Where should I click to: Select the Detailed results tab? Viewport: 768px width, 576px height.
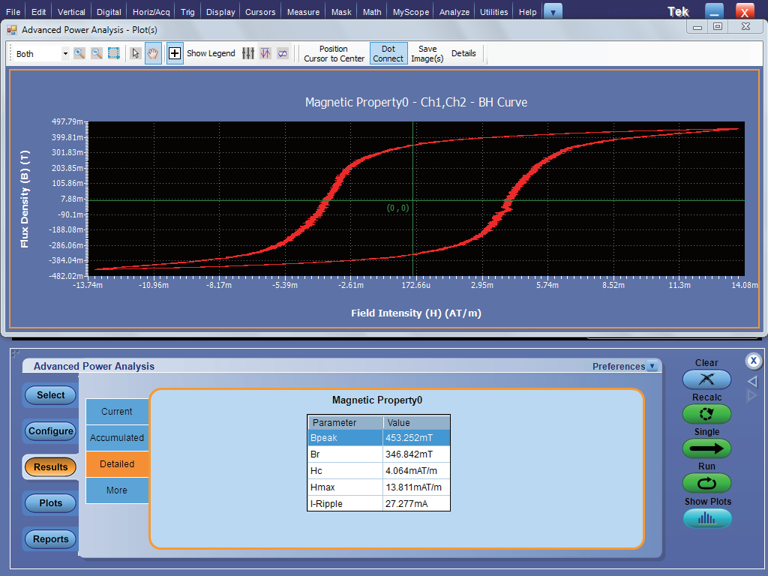(117, 463)
